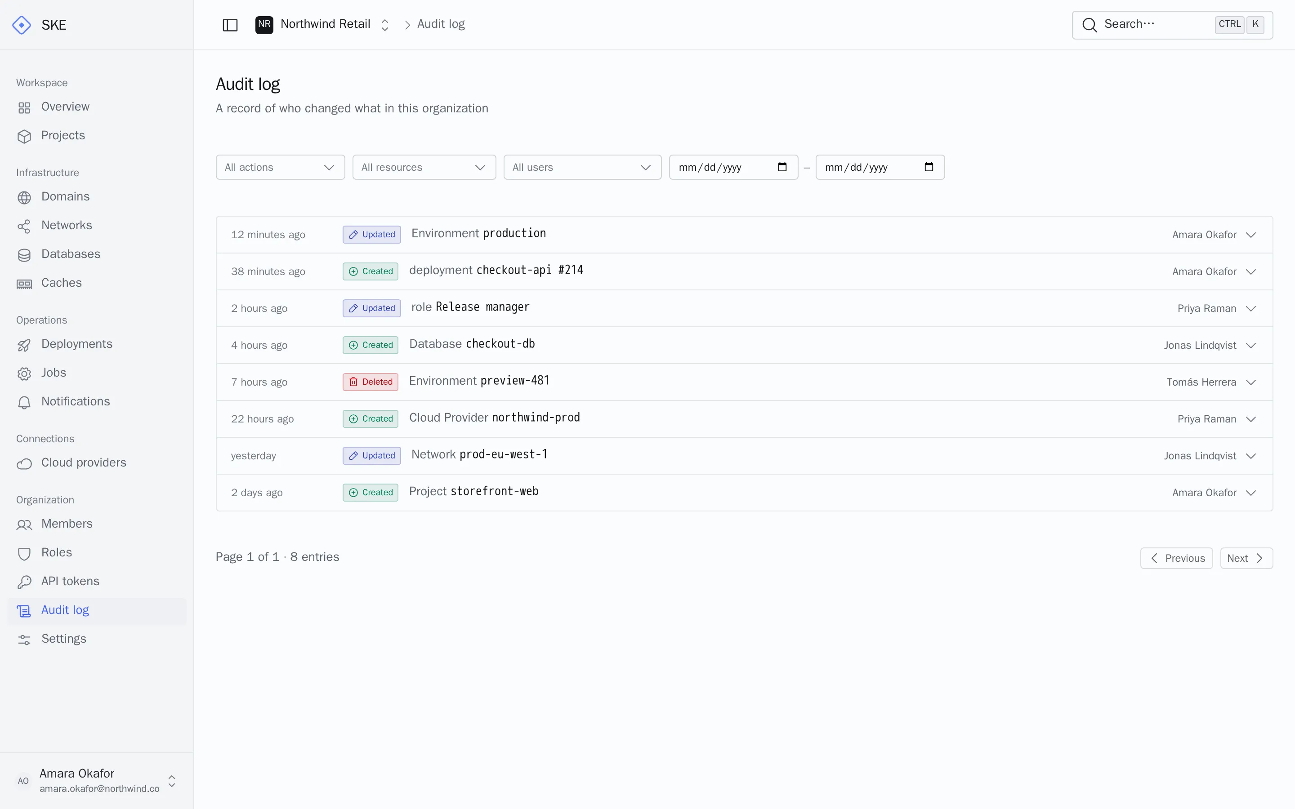Click the end date mm/dd/yyyy field
This screenshot has width=1295, height=809.
pos(880,168)
